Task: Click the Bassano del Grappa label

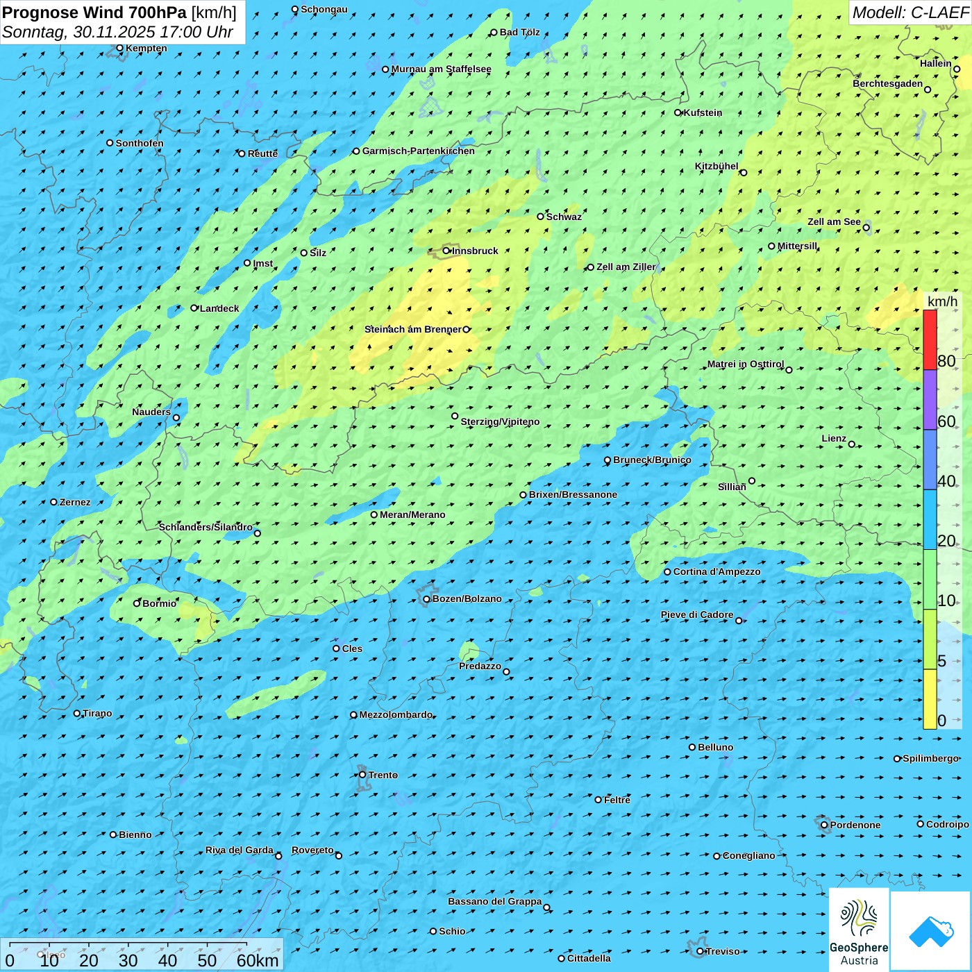Action: click(x=495, y=901)
